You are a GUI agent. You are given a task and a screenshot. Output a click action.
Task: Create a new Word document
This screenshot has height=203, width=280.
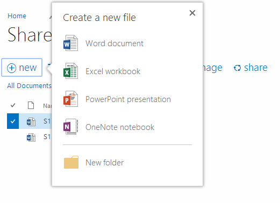point(114,44)
